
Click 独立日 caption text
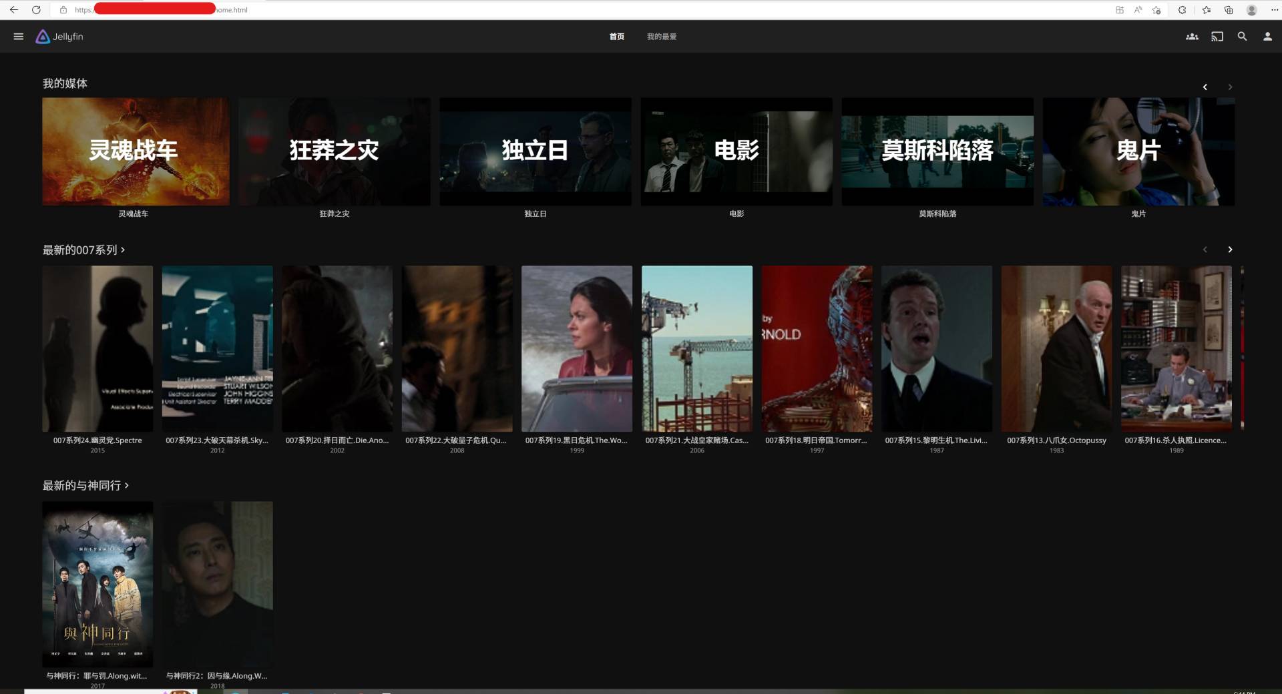point(536,214)
